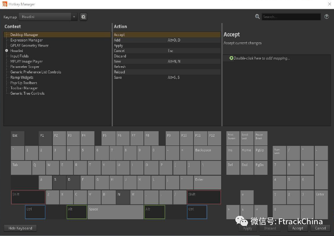
Task: Click the search magnifier icon
Action: (x=257, y=17)
